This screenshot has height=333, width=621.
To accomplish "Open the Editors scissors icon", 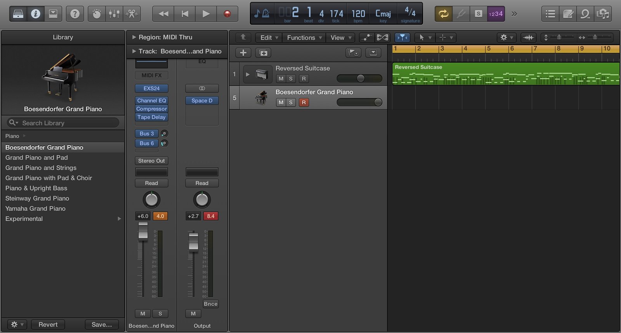I will coord(132,14).
